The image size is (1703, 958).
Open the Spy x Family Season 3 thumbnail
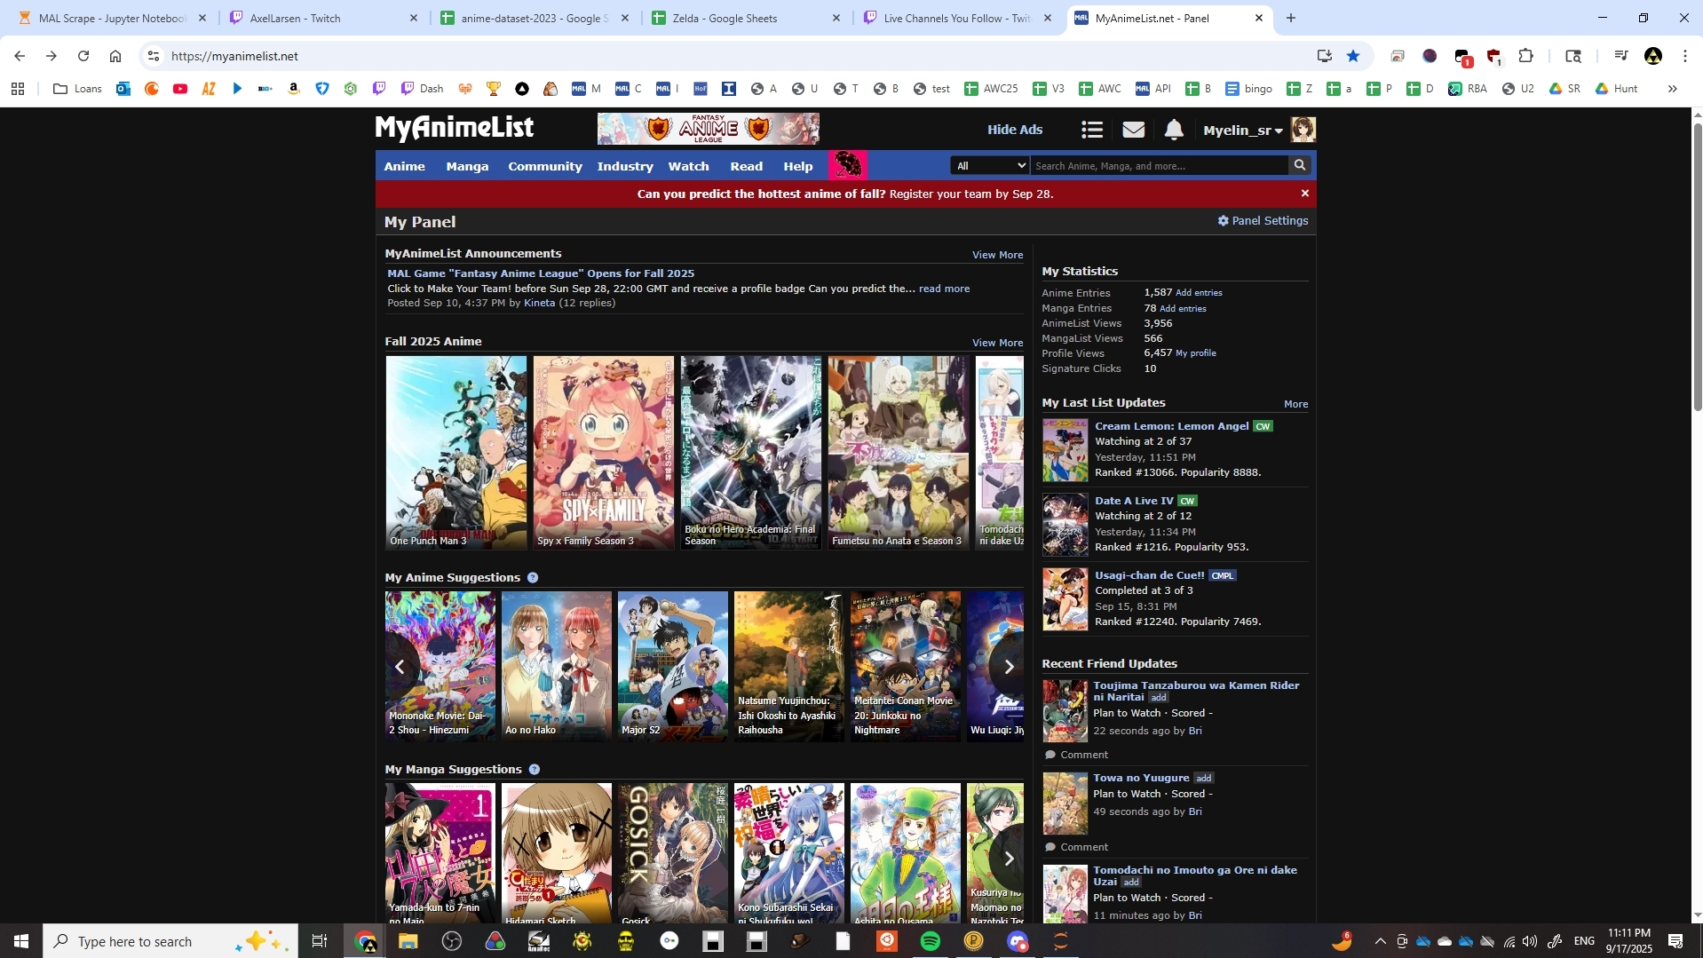[604, 453]
